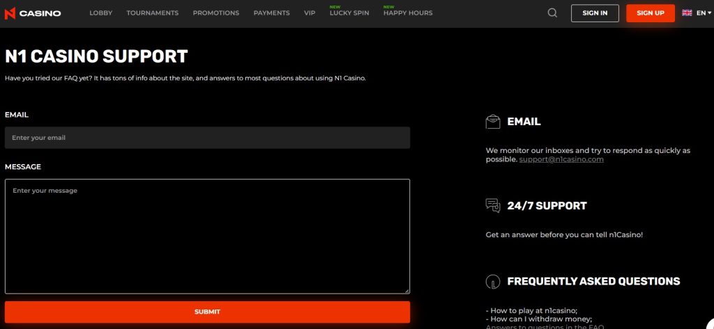The image size is (714, 329).
Task: Open the Promotions menu item
Action: click(216, 13)
